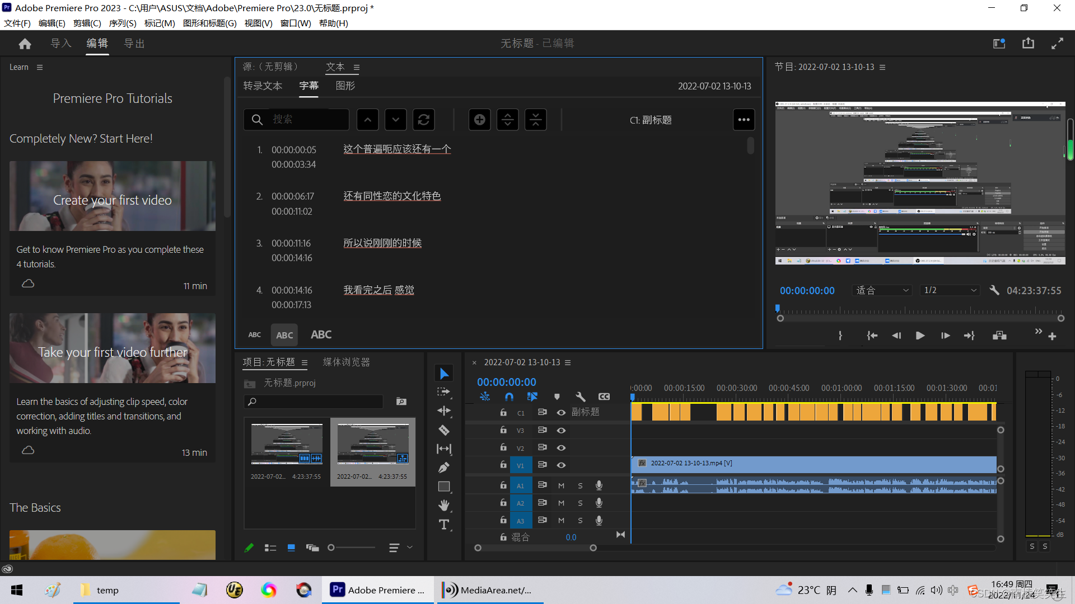Toggle V1 track output eye

pyautogui.click(x=561, y=465)
